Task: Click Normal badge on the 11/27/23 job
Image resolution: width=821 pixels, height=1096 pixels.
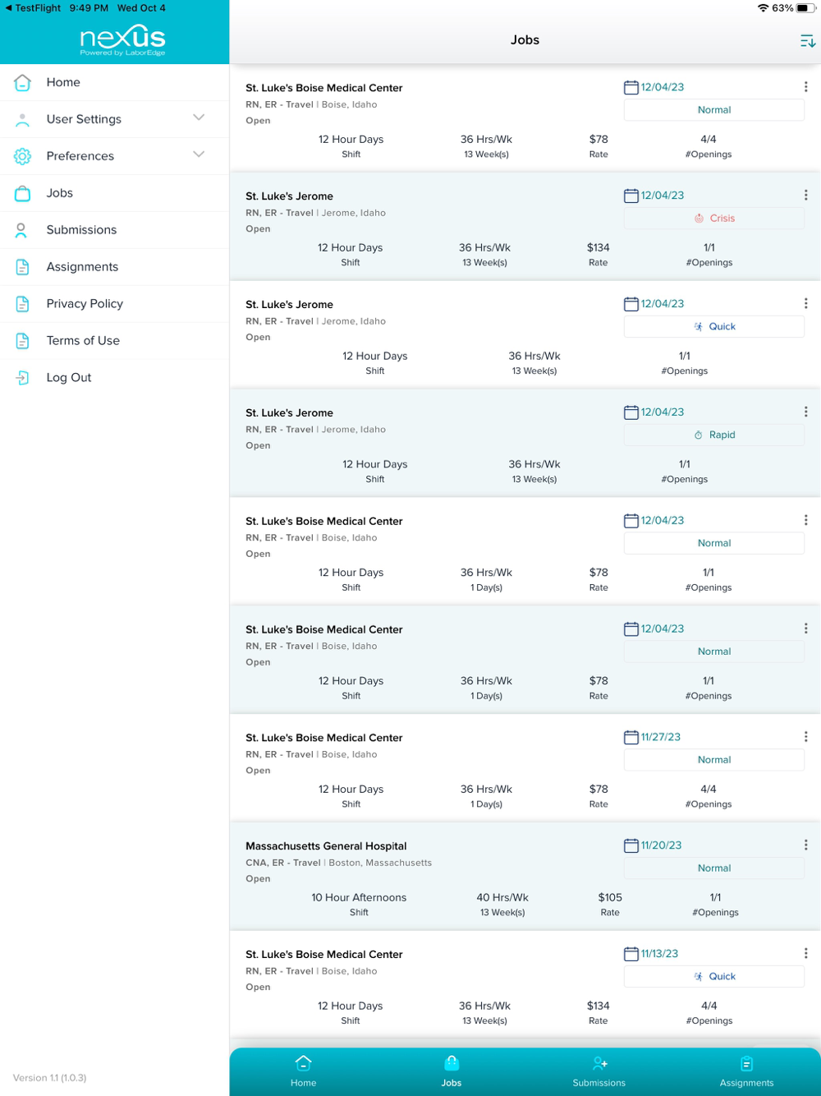Action: pos(714,760)
